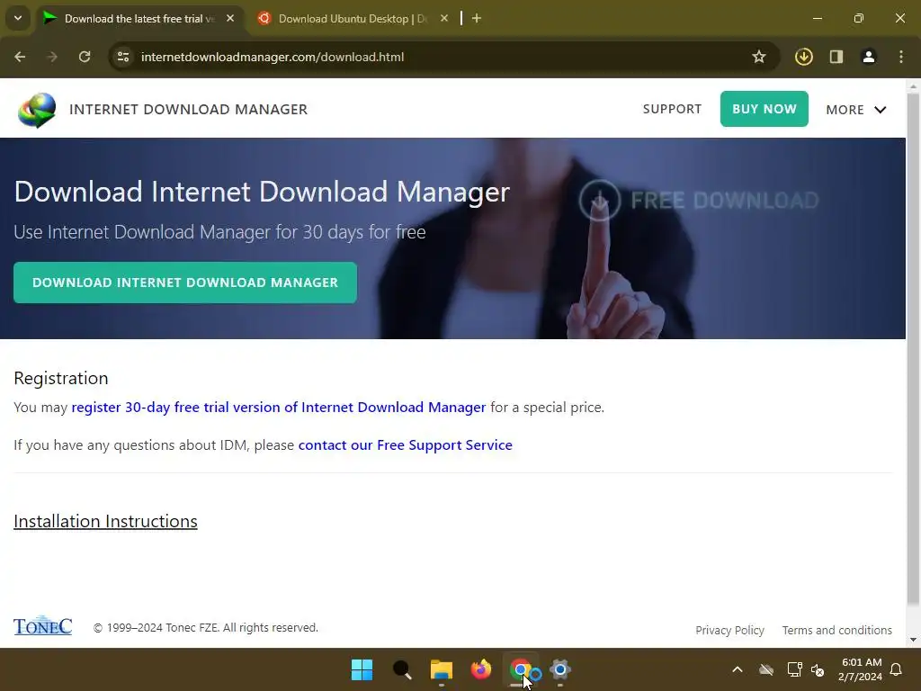Click the INTERNET DOWNLOAD MANAGER site title
Viewport: 921px width, 691px height.
189,109
